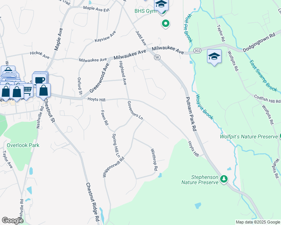Click the Map data ©2025 Google attribution
The image size is (281, 225).
point(258,222)
